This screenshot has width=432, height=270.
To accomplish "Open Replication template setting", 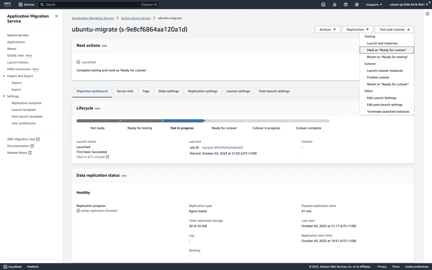I will click(26, 103).
